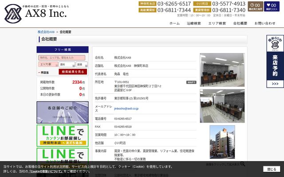Open the Cookieの取扱いについて link
This screenshot has width=284, height=177.
[x=46, y=171]
